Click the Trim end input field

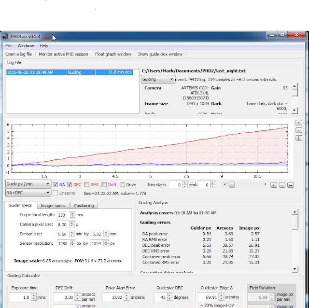204,185
